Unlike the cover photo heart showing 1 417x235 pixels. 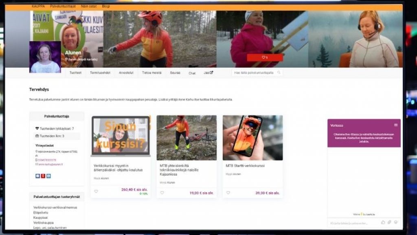point(265,57)
